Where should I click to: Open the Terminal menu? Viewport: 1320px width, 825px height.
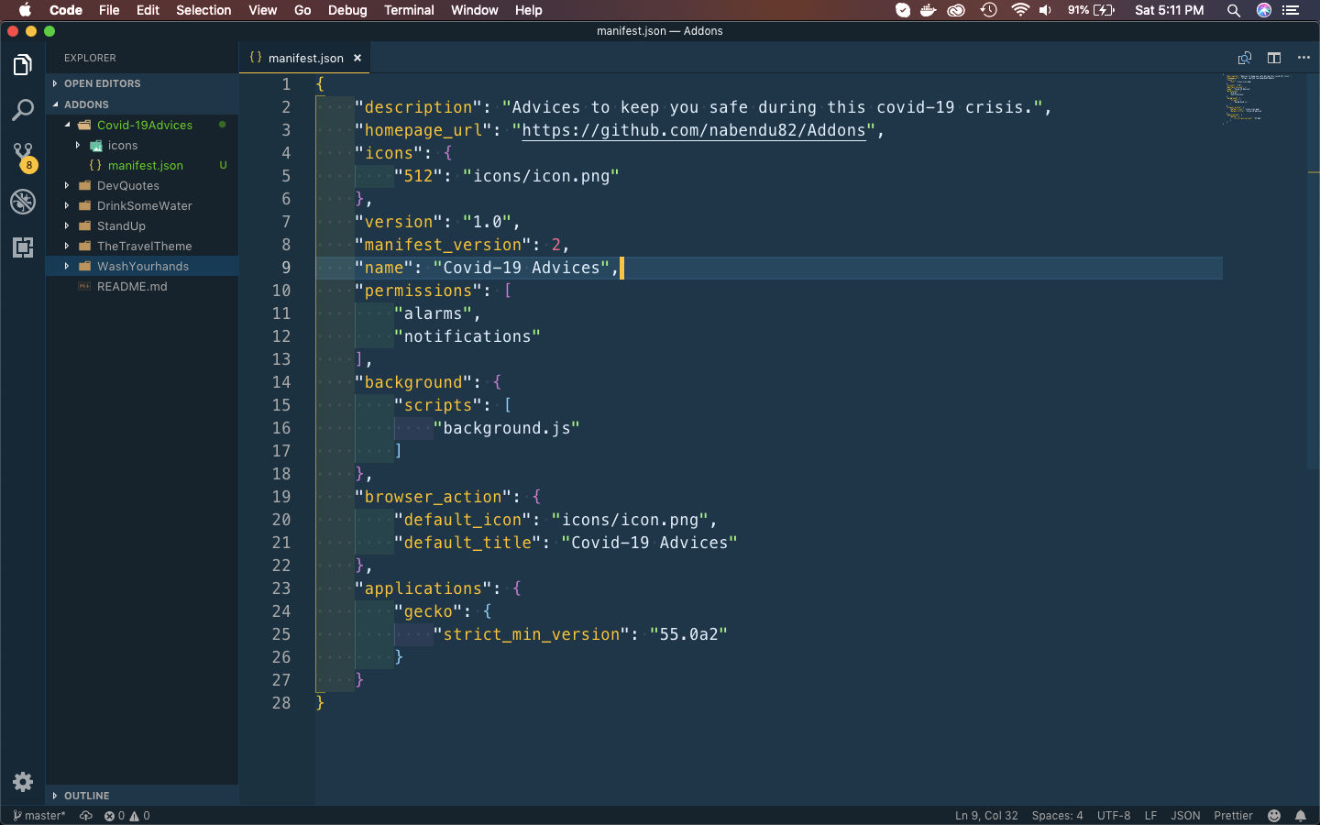tap(409, 10)
